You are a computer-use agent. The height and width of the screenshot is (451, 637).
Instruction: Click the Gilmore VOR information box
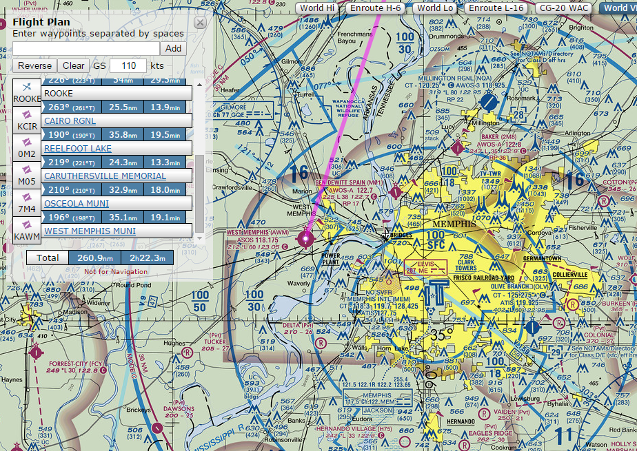[244, 111]
